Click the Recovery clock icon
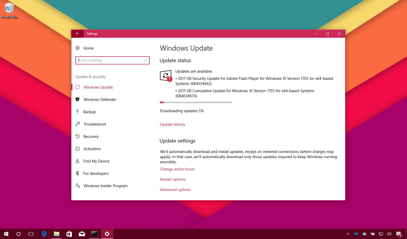The width and height of the screenshot is (407, 239). point(77,136)
